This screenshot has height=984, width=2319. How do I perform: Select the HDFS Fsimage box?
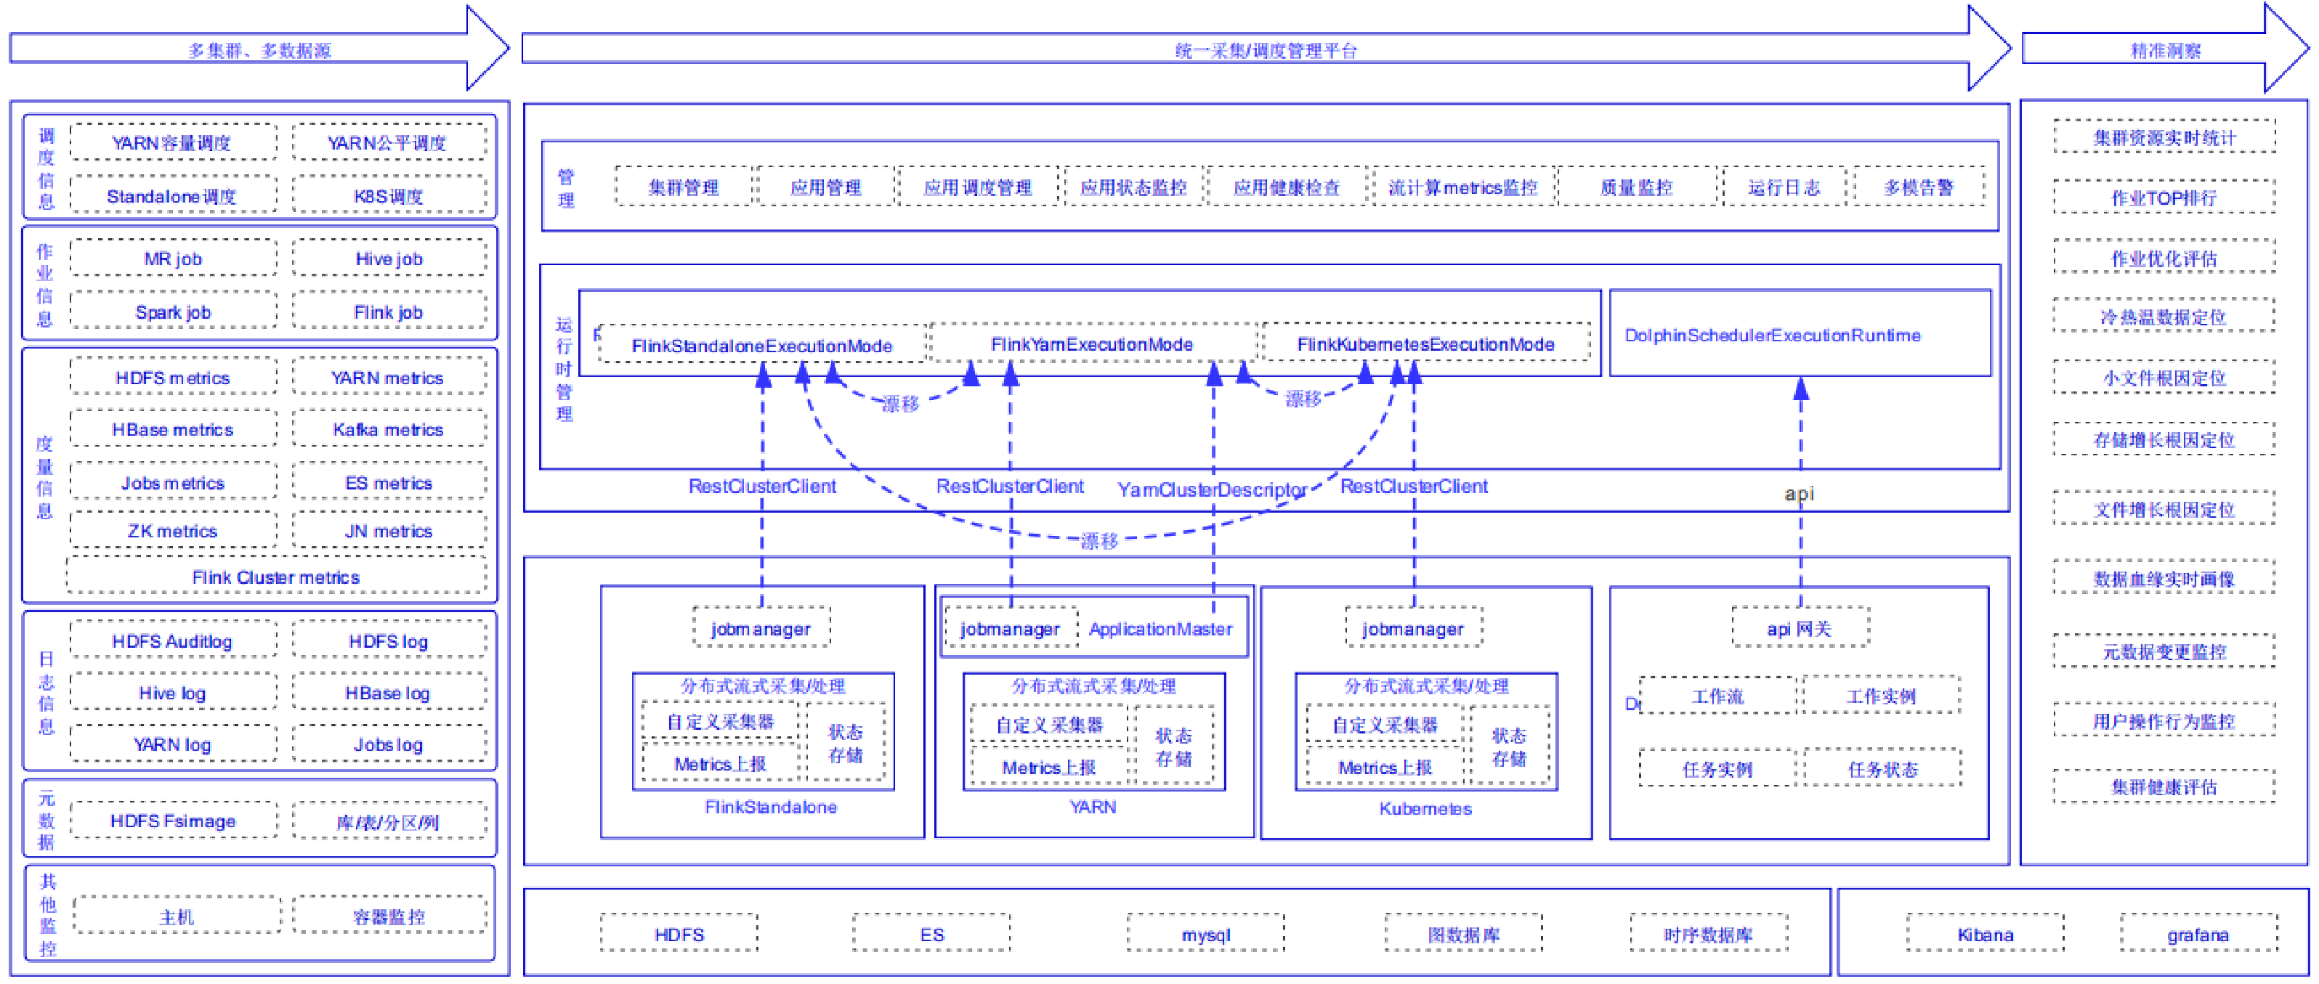click(173, 819)
